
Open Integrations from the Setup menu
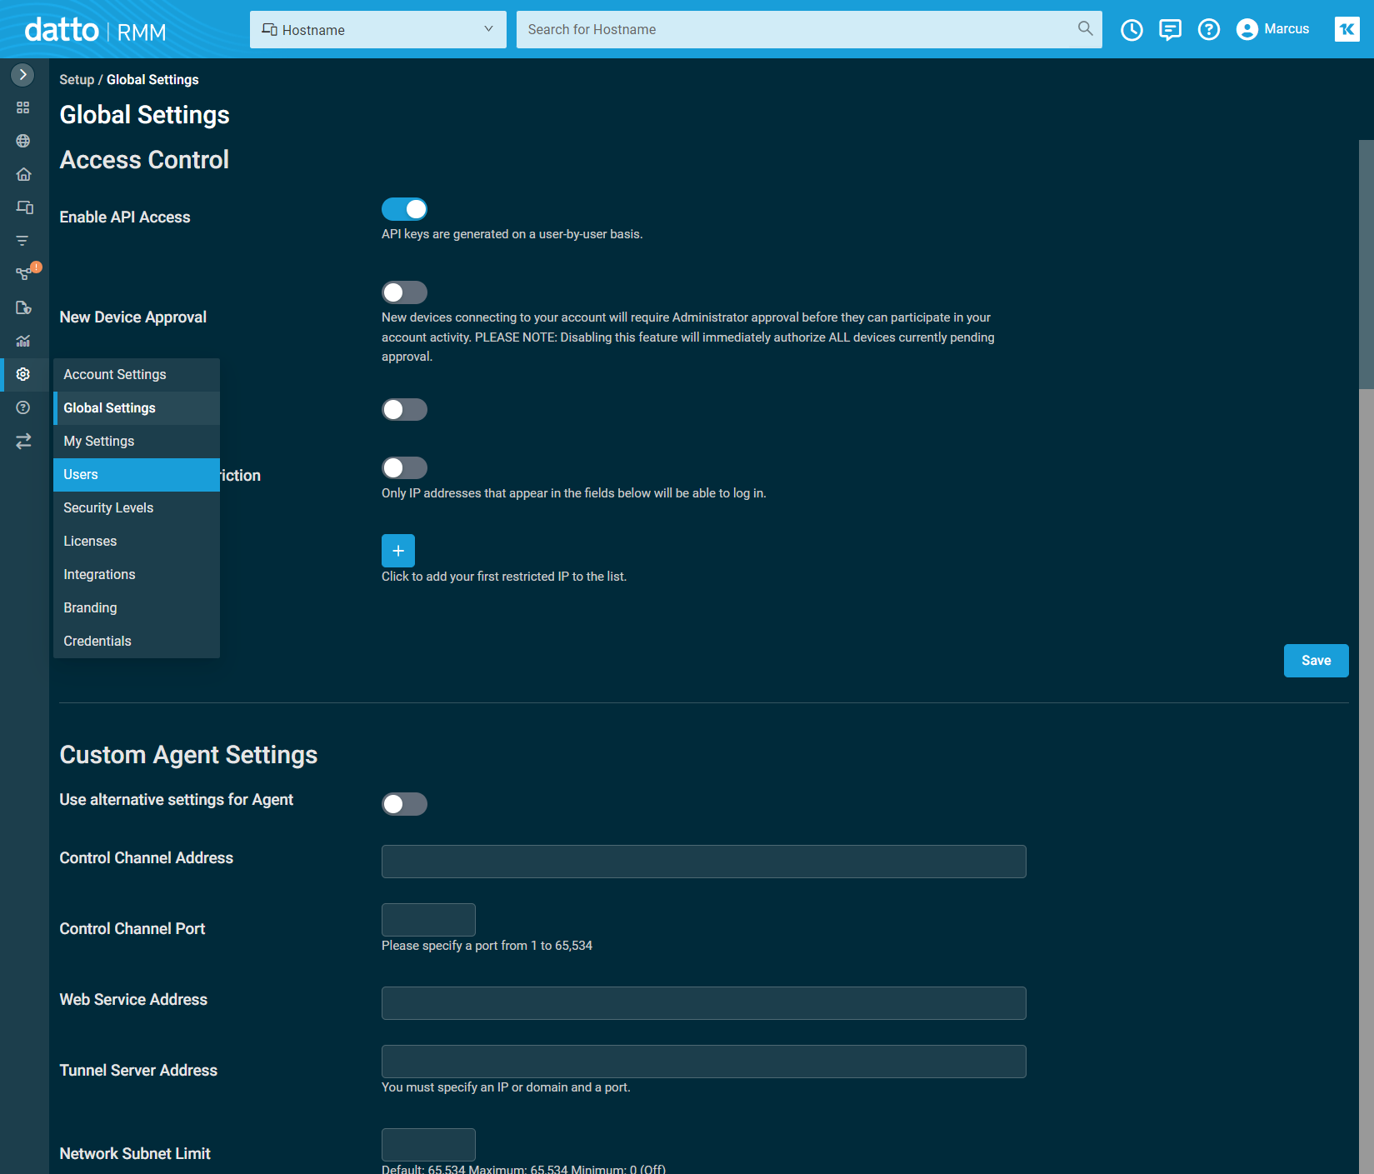[x=137, y=575]
